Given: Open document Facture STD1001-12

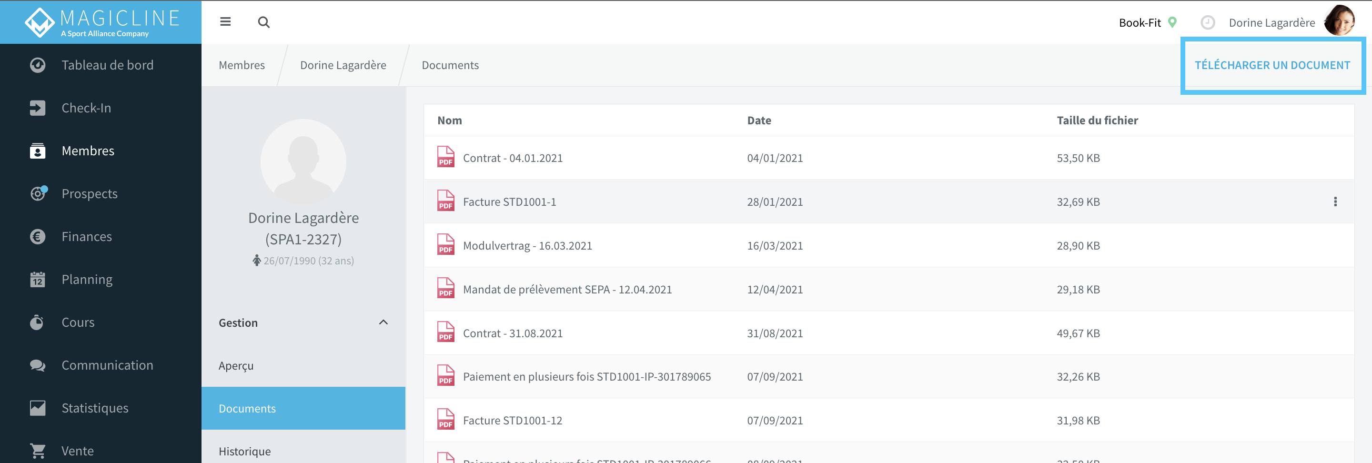Looking at the screenshot, I should 513,421.
